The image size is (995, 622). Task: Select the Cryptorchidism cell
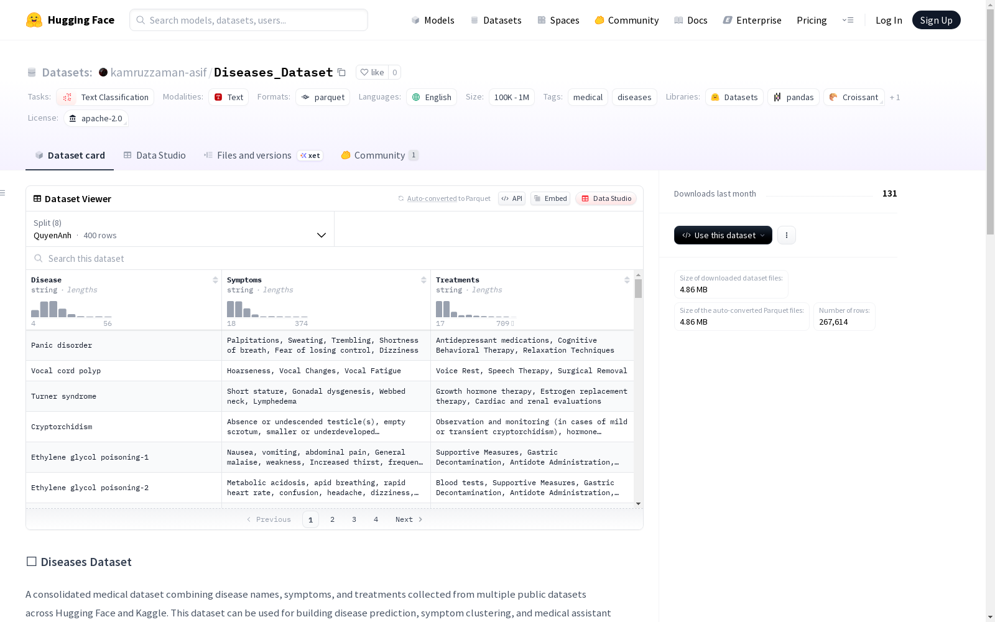[x=124, y=427]
